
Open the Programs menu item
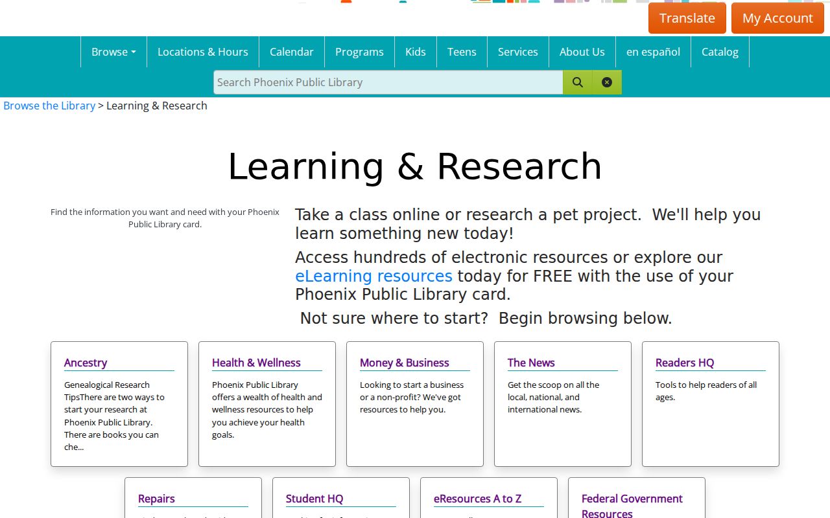point(359,52)
